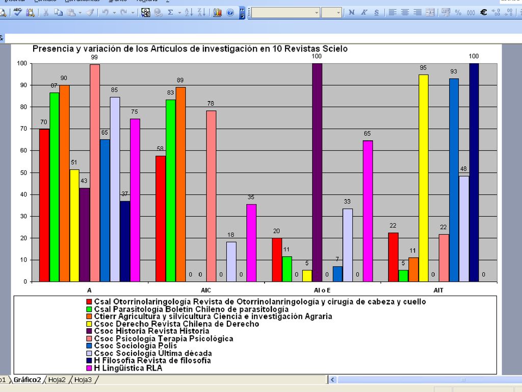Screen dimensions: 522x392
Task: Expand the AutoSum functions dropdown arrow
Action: [x=179, y=13]
